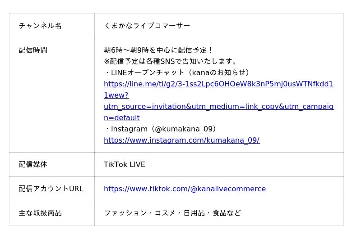Click the 配信時間 header cell

pos(52,95)
